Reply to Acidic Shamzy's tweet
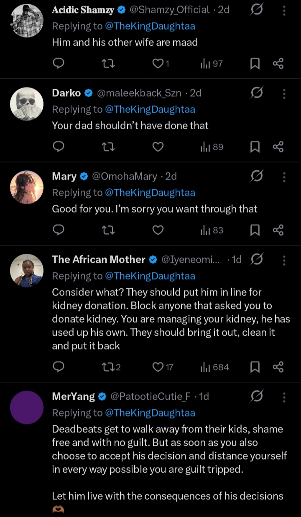This screenshot has width=301, height=517. point(59,64)
